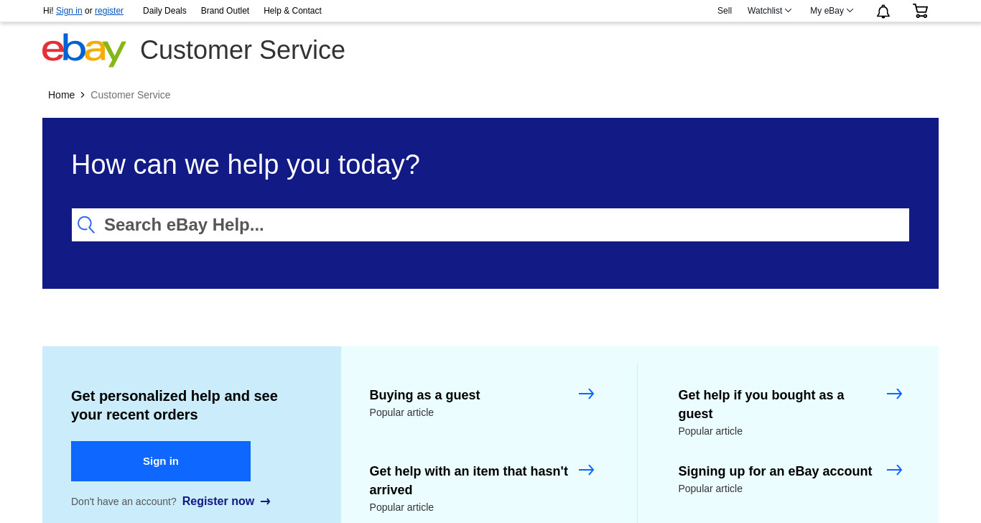Screen dimensions: 981x523
Task: Click the eBay logo
Action: tap(84, 50)
